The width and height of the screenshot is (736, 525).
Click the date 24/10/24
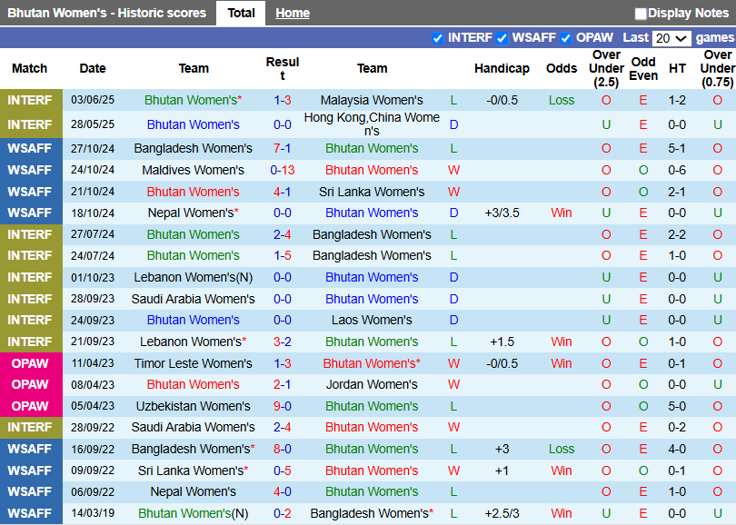click(x=93, y=170)
